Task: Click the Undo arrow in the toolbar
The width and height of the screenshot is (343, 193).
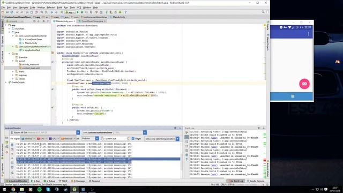Action: (x=17, y=12)
